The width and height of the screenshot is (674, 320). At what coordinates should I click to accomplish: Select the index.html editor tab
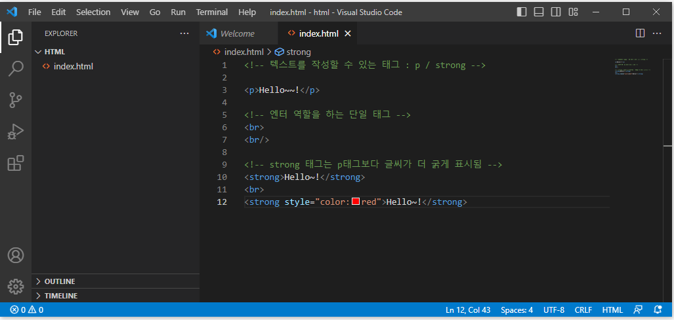[318, 33]
